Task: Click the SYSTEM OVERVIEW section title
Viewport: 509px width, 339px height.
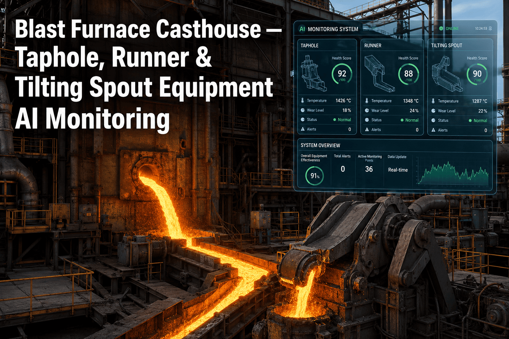Action: (x=320, y=145)
